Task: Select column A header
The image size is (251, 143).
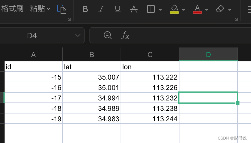Action: coord(33,54)
